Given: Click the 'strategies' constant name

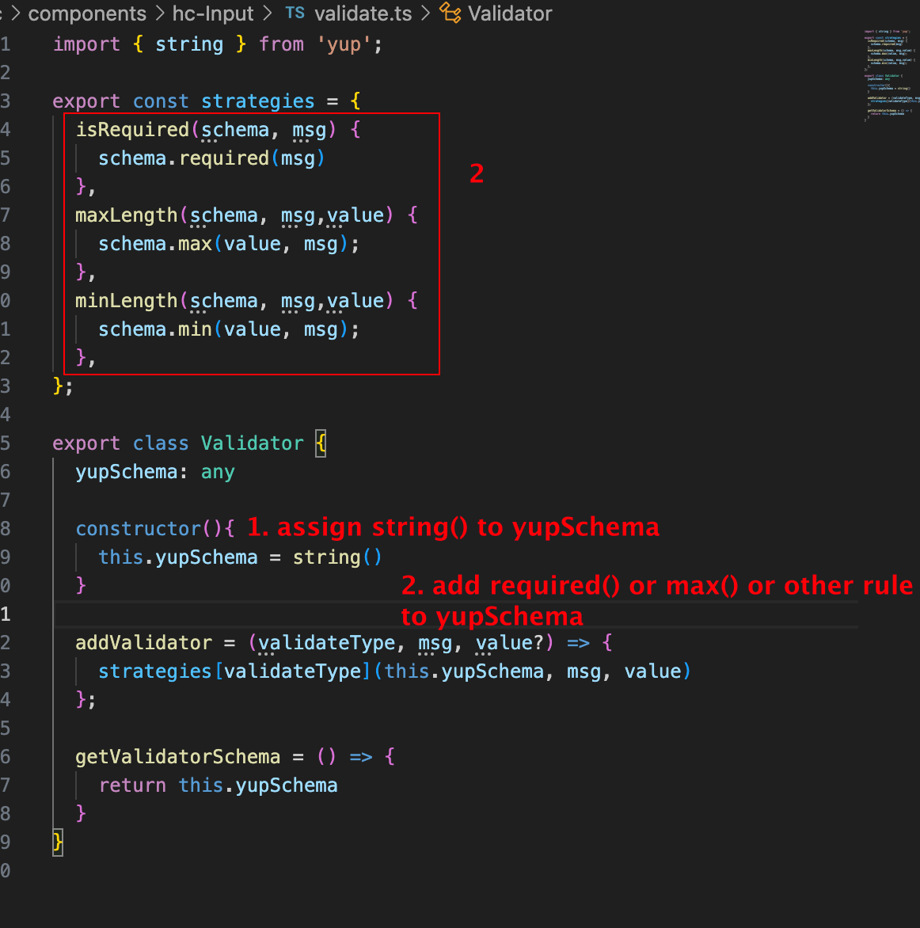Looking at the screenshot, I should point(257,101).
